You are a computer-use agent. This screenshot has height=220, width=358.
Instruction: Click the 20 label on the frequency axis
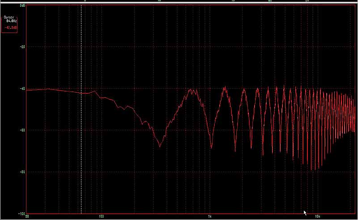click(x=28, y=217)
